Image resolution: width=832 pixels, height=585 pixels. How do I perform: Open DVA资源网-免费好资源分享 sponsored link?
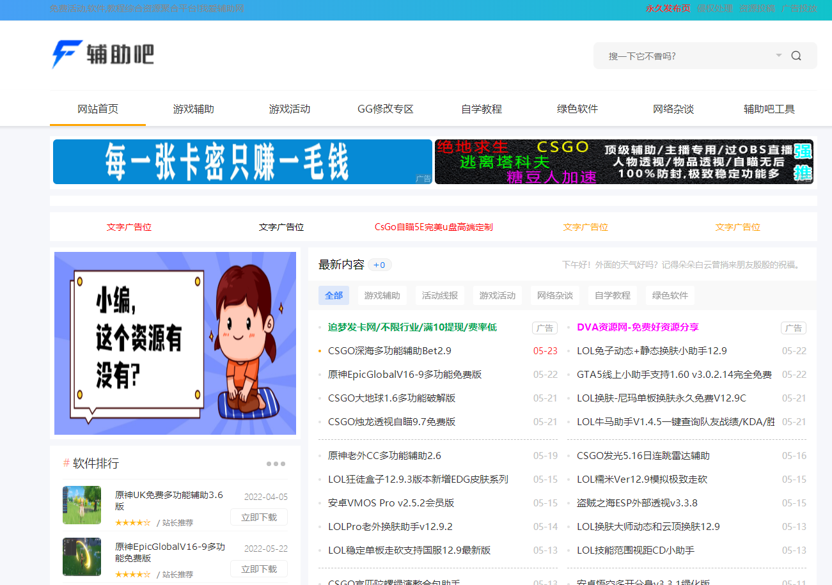638,327
